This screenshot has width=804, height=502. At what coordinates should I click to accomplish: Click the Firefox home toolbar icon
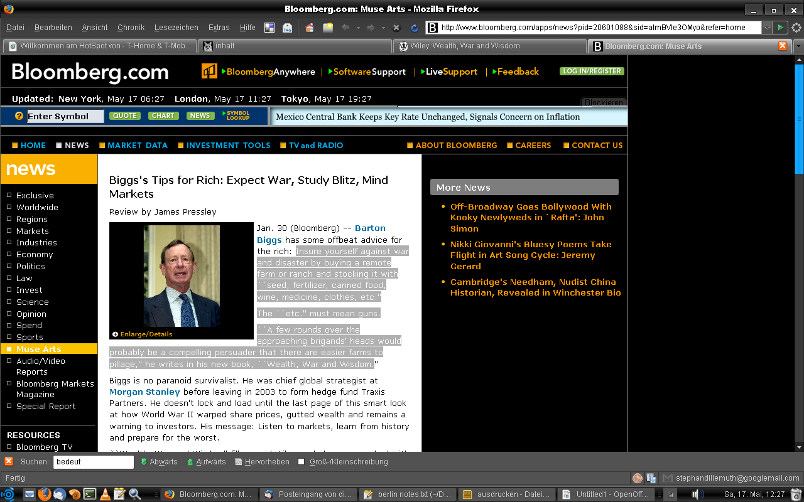pos(309,28)
